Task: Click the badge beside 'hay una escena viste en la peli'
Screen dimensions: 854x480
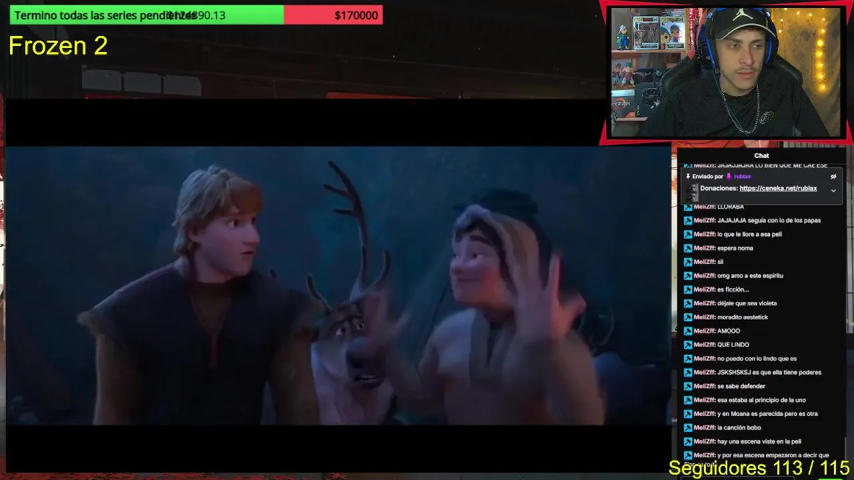Action: [x=688, y=441]
